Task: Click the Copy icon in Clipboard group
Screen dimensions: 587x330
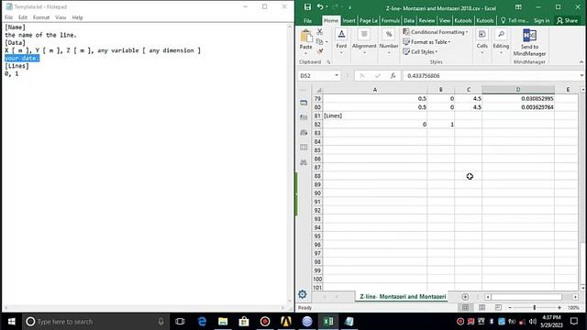Action: 319,41
